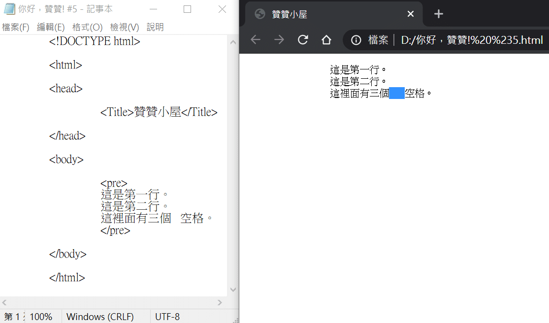Image resolution: width=549 pixels, height=323 pixels.
Task: Click the Notepad icon in title bar
Action: point(9,9)
